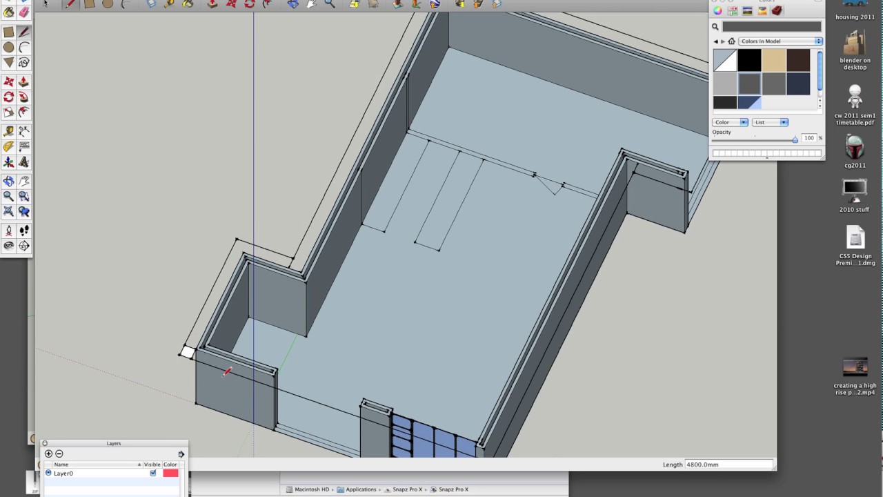Click the opacity percentage field

point(809,138)
